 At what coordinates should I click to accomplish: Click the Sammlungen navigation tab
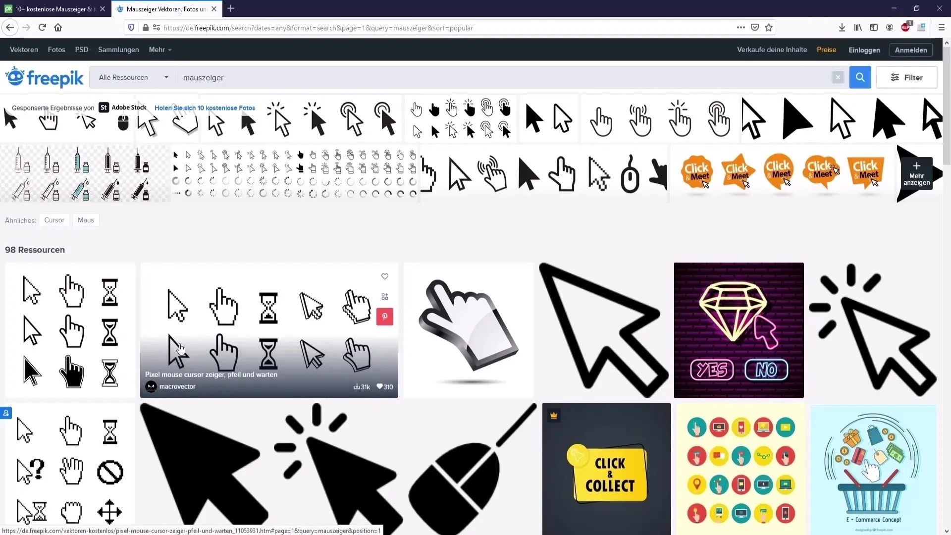(118, 50)
